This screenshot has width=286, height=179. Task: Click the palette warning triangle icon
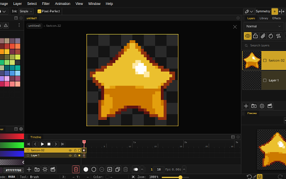6,26
